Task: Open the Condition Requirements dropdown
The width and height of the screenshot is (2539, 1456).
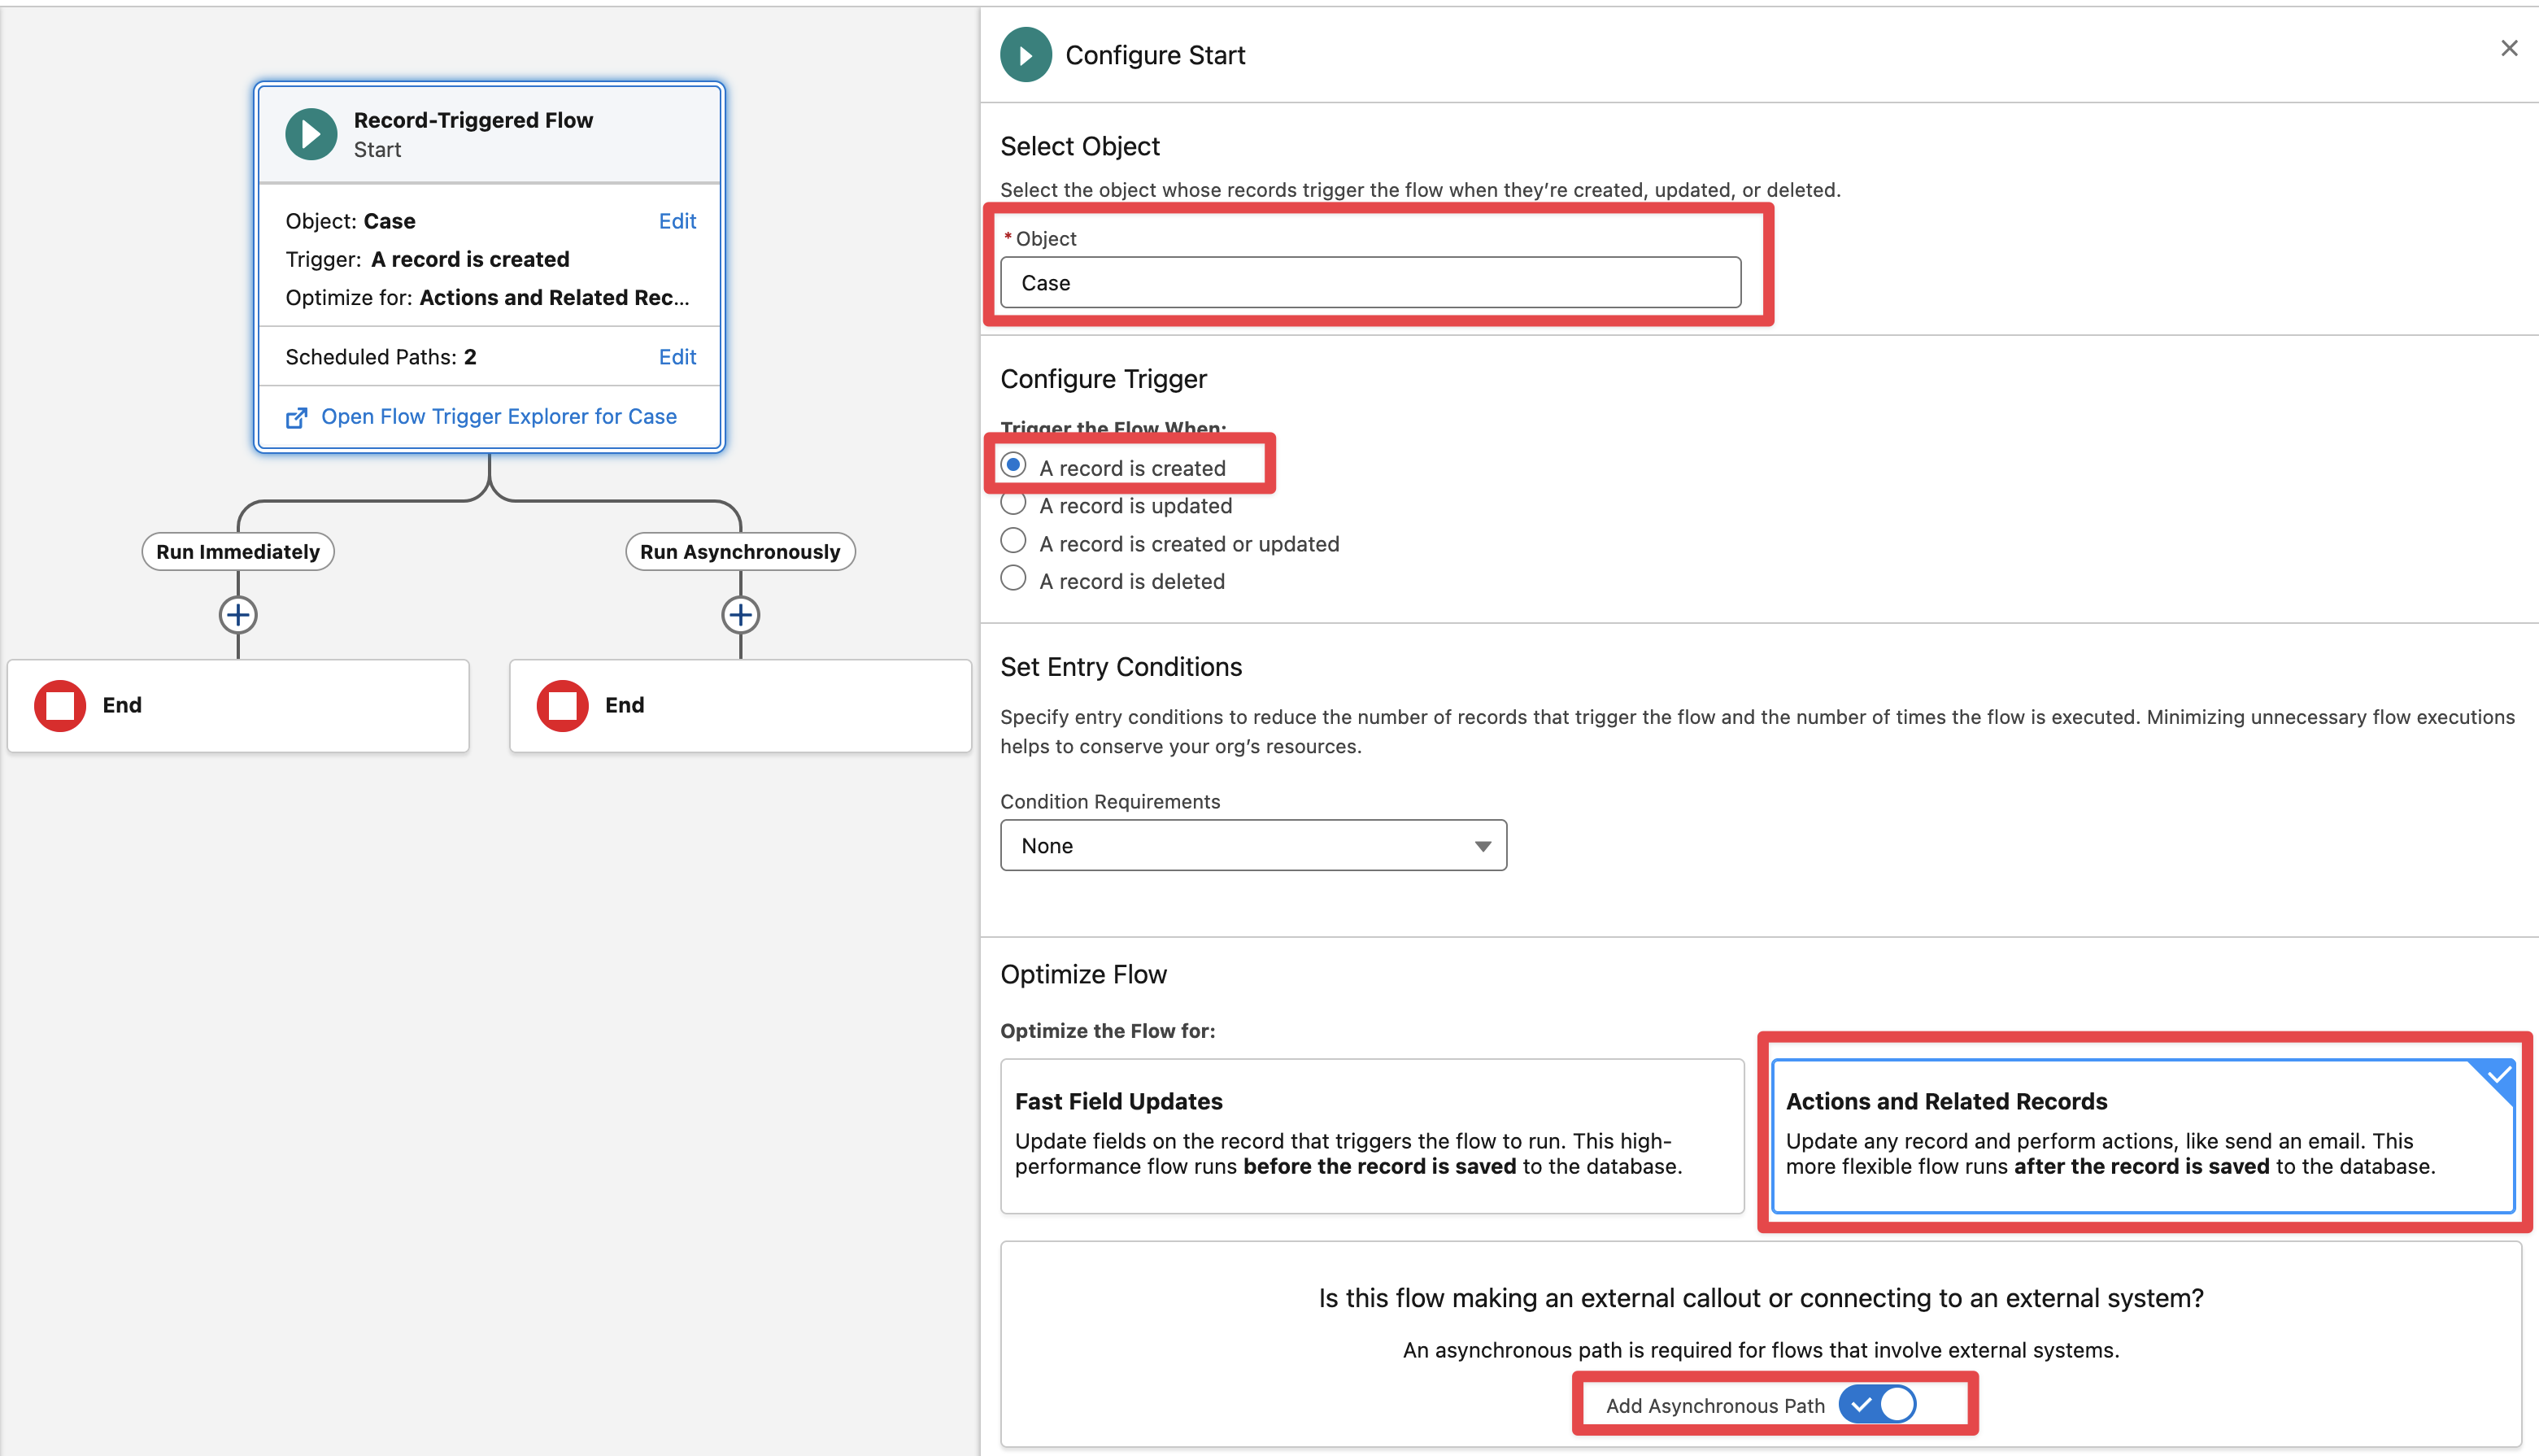Action: point(1252,846)
